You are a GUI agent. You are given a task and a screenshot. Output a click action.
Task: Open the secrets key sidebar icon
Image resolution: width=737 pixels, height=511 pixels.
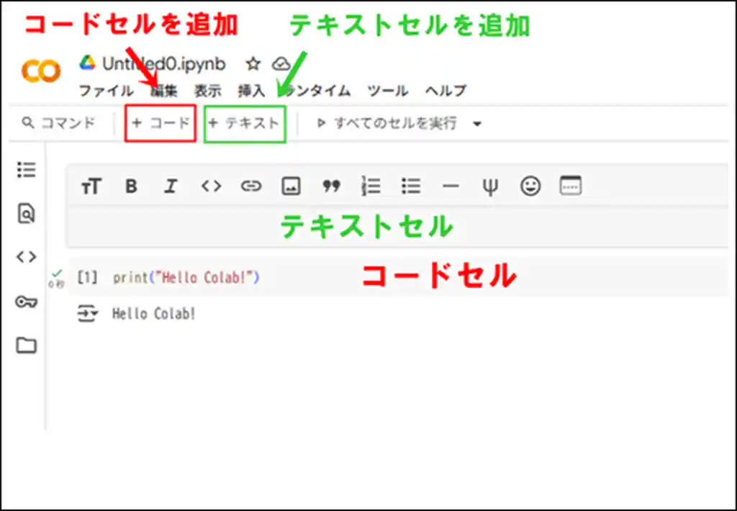27,302
